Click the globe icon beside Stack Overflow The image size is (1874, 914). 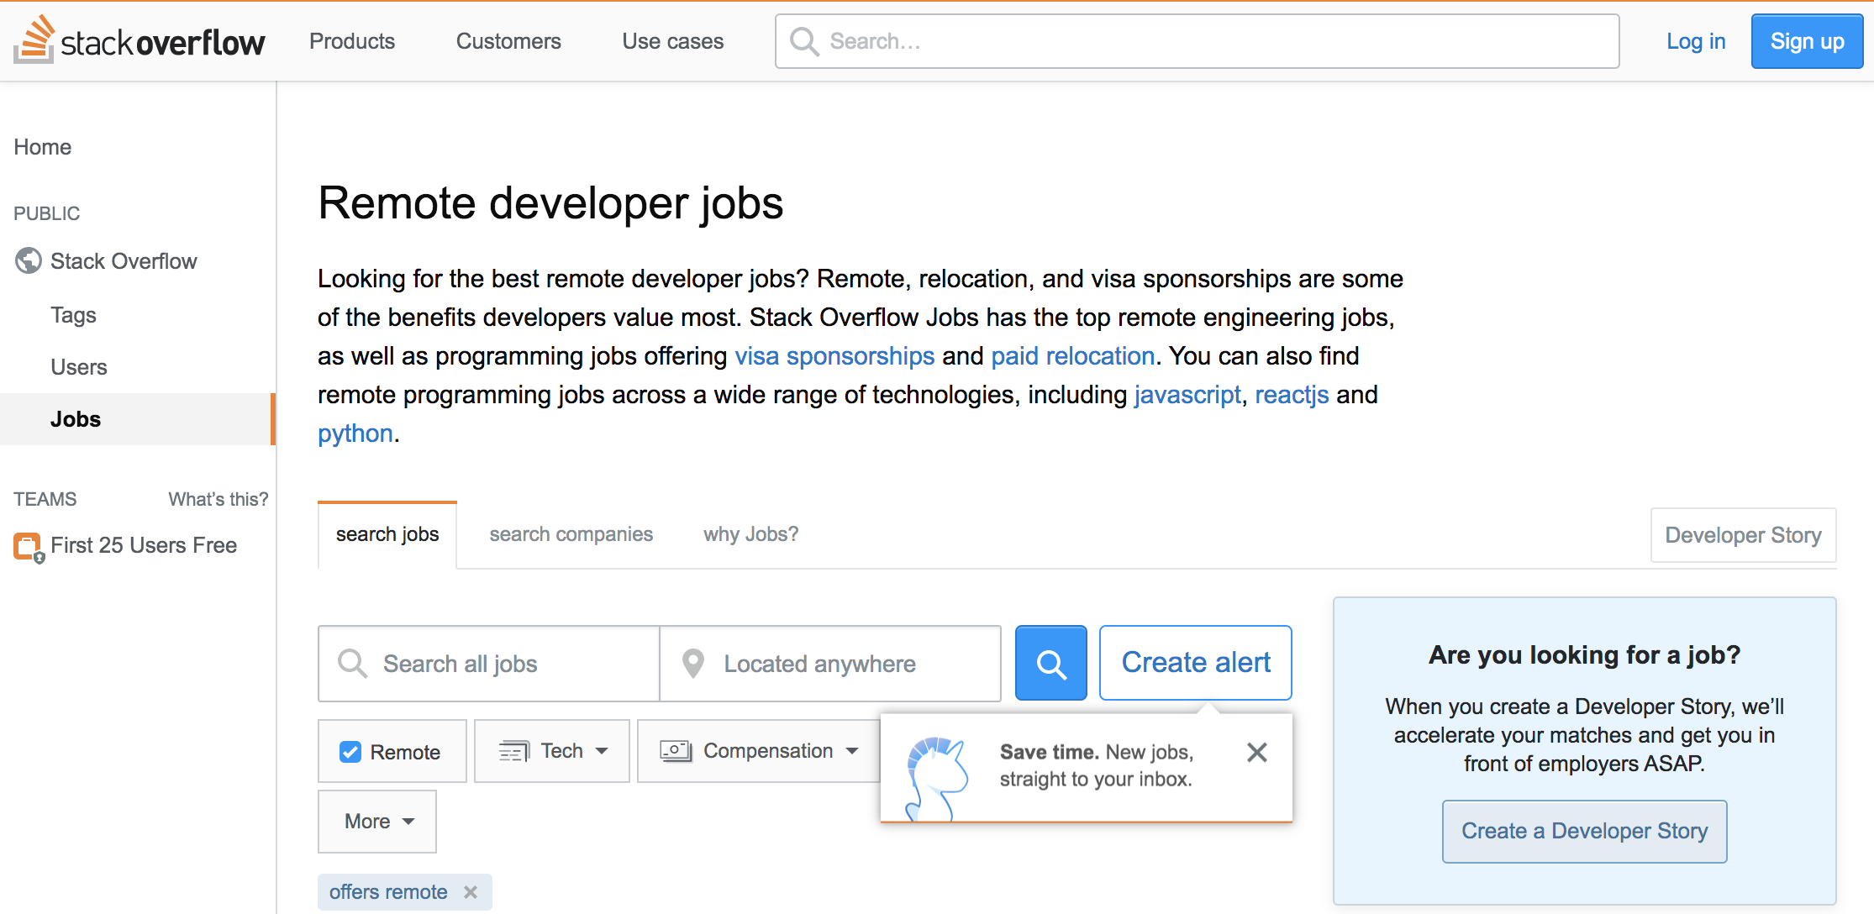[x=28, y=261]
